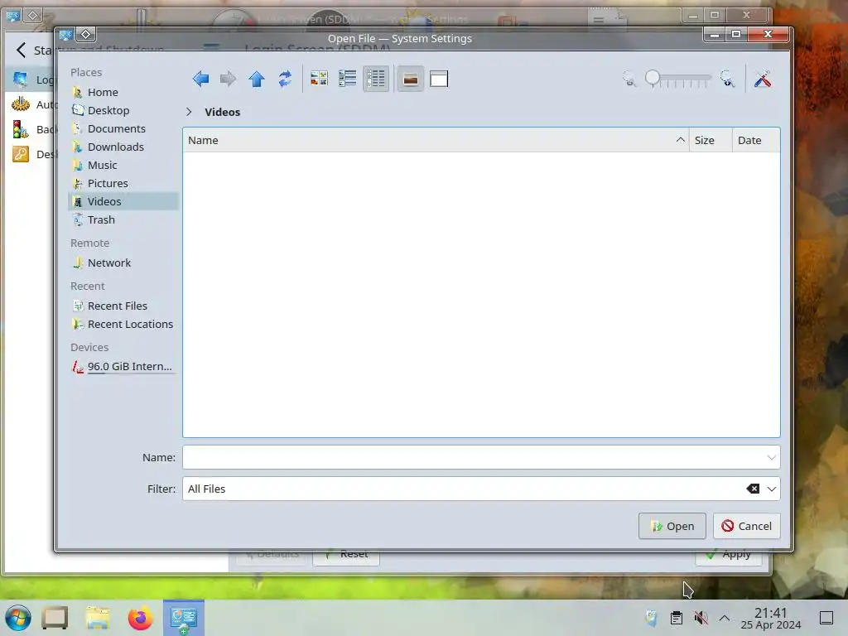The height and width of the screenshot is (636, 848).
Task: Select Videos in Places panel
Action: pos(123,201)
